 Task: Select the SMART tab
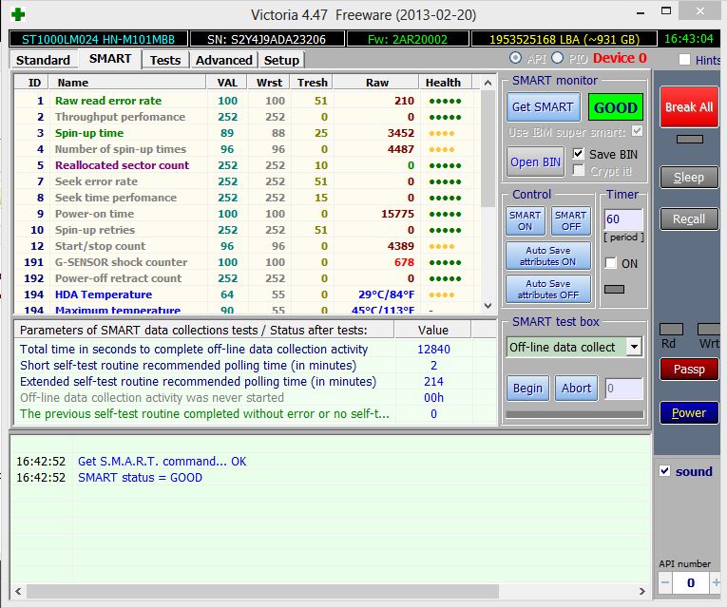110,59
